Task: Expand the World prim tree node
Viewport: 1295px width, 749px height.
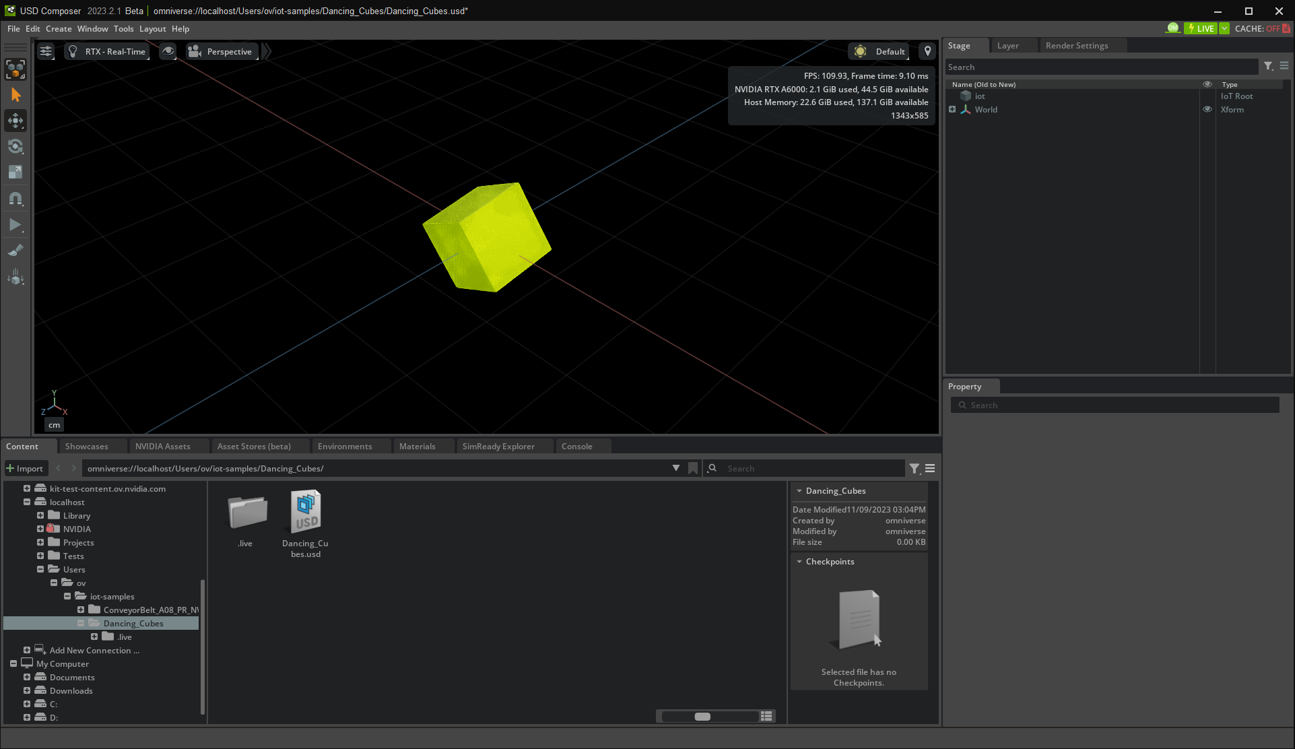Action: tap(952, 109)
